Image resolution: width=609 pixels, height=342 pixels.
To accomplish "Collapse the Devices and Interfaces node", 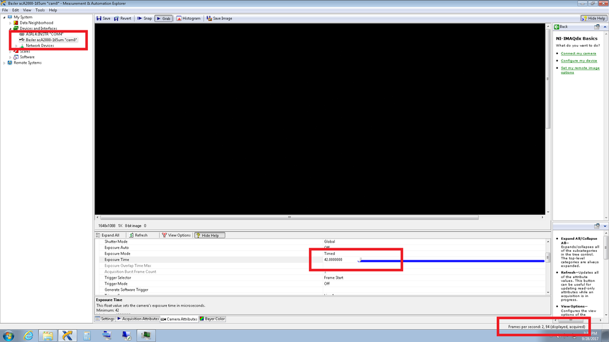I will [10, 29].
